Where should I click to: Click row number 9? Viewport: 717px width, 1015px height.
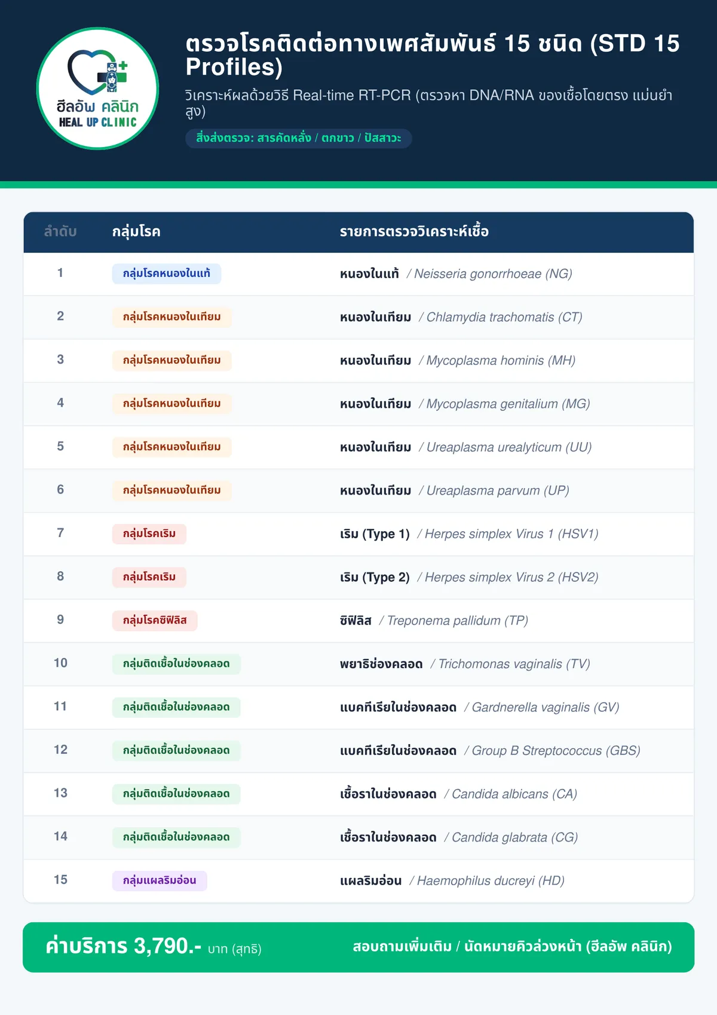(x=60, y=620)
